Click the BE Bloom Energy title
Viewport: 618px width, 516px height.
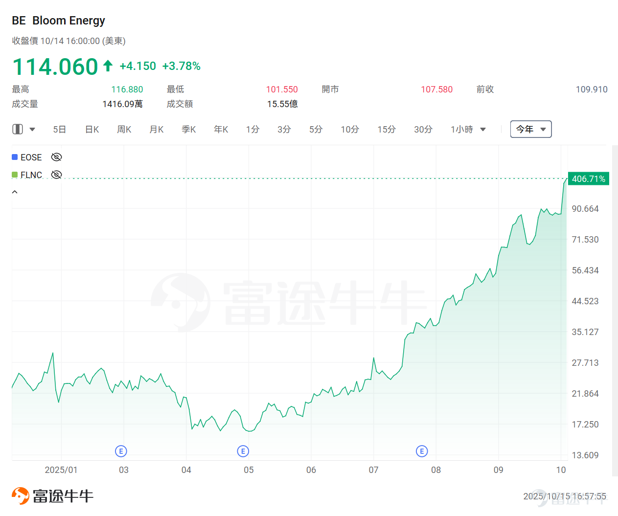59,21
